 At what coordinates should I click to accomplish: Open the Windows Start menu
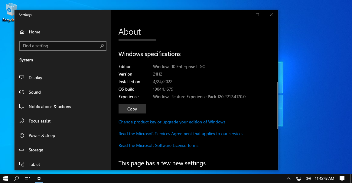tap(5, 178)
